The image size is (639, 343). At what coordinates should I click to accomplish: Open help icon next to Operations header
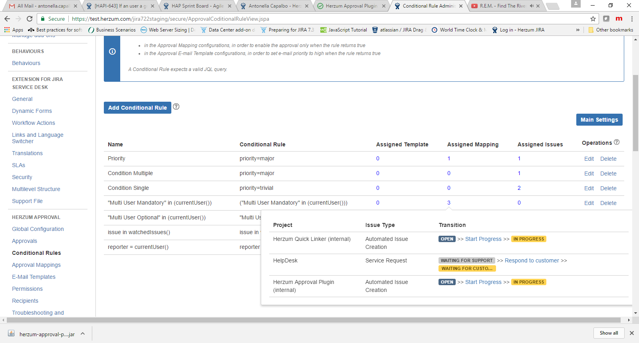(x=617, y=142)
